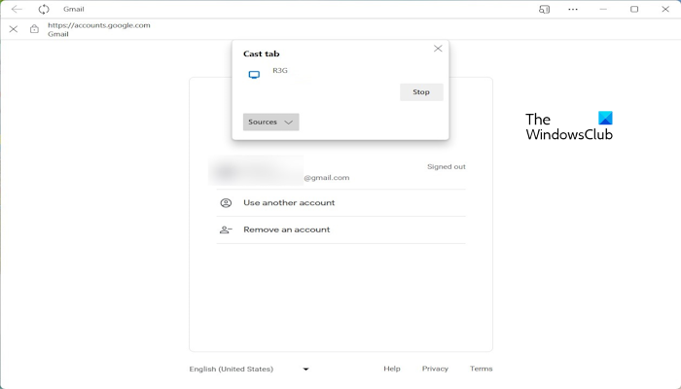The height and width of the screenshot is (389, 681).
Task: Click the X beside the address bar
Action: click(13, 29)
